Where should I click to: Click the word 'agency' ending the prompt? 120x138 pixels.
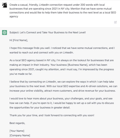(x=14, y=16)
